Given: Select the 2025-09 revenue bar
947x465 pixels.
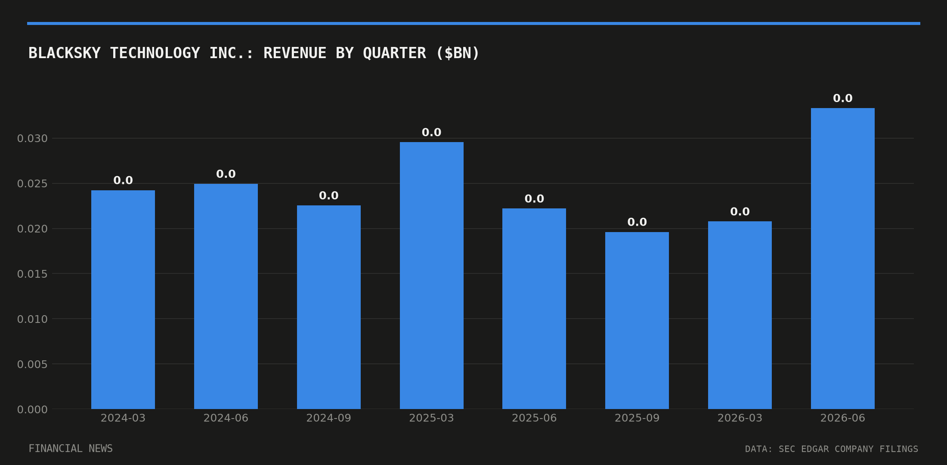Looking at the screenshot, I should click(x=637, y=320).
